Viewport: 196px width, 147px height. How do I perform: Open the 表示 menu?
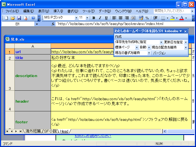click(44, 11)
